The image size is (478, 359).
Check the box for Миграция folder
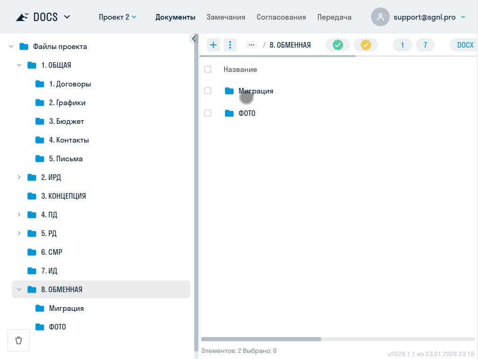(208, 91)
